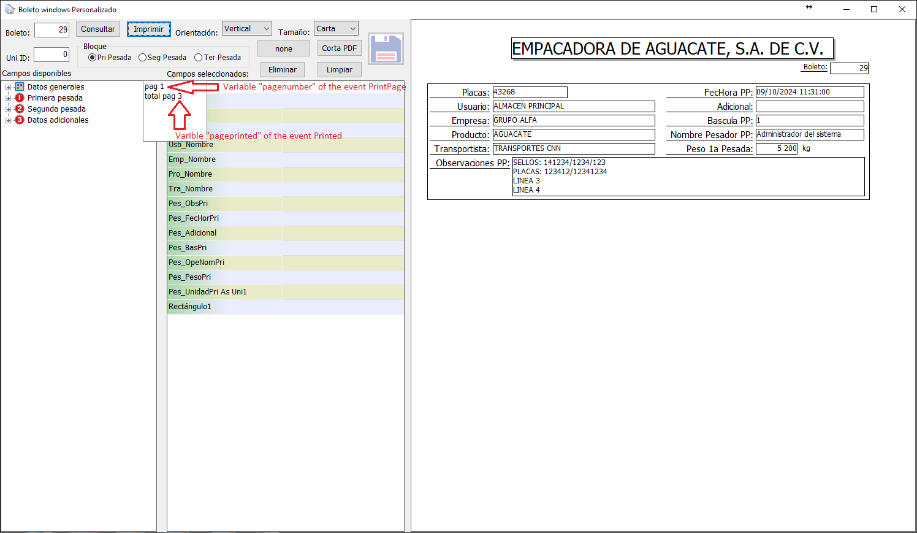Select the Seg Pesada radio option
917x533 pixels.
pyautogui.click(x=143, y=58)
